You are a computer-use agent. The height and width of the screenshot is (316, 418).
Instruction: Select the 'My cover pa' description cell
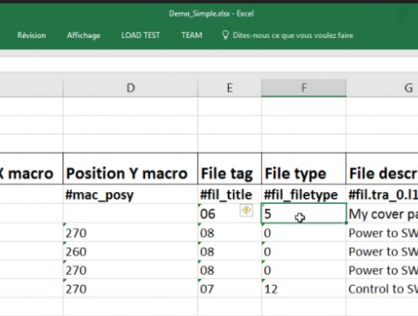(383, 213)
